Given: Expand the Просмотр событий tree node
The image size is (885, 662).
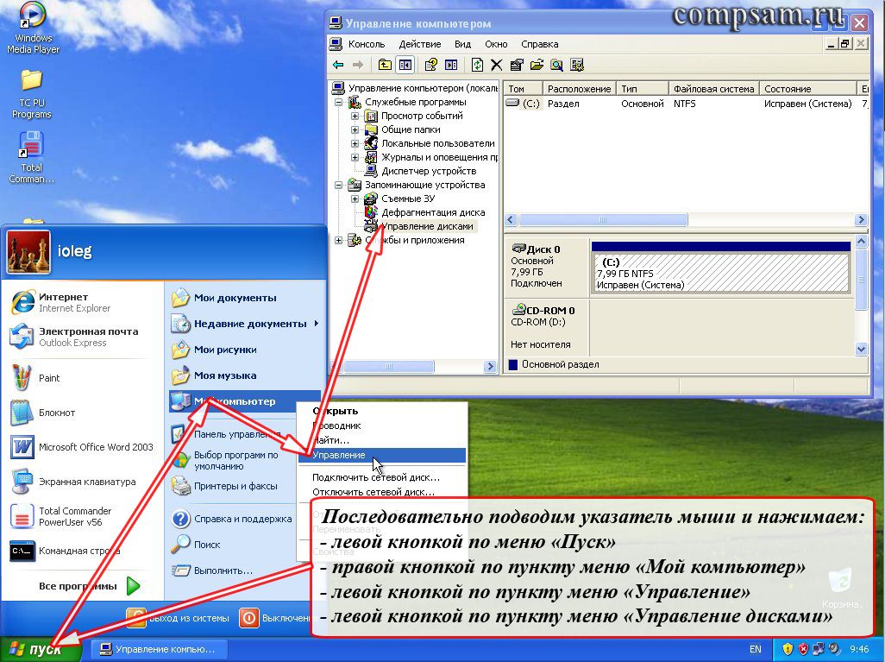Looking at the screenshot, I should pyautogui.click(x=355, y=116).
